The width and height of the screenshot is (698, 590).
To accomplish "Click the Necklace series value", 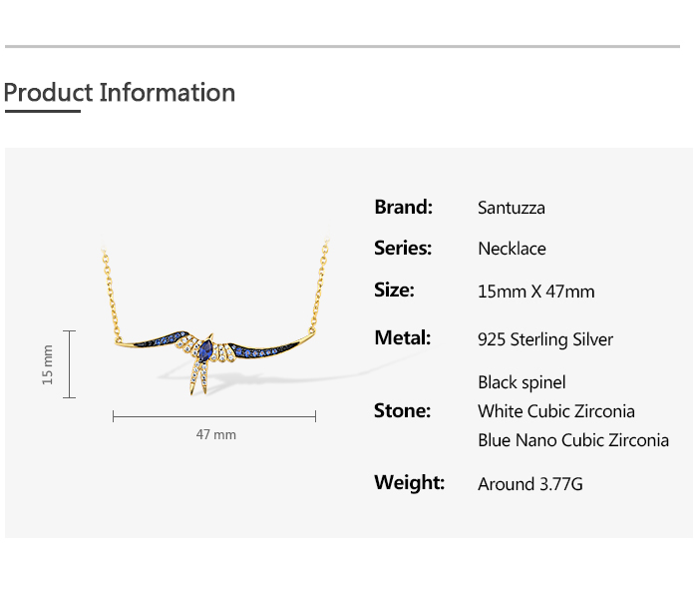I will tap(512, 249).
